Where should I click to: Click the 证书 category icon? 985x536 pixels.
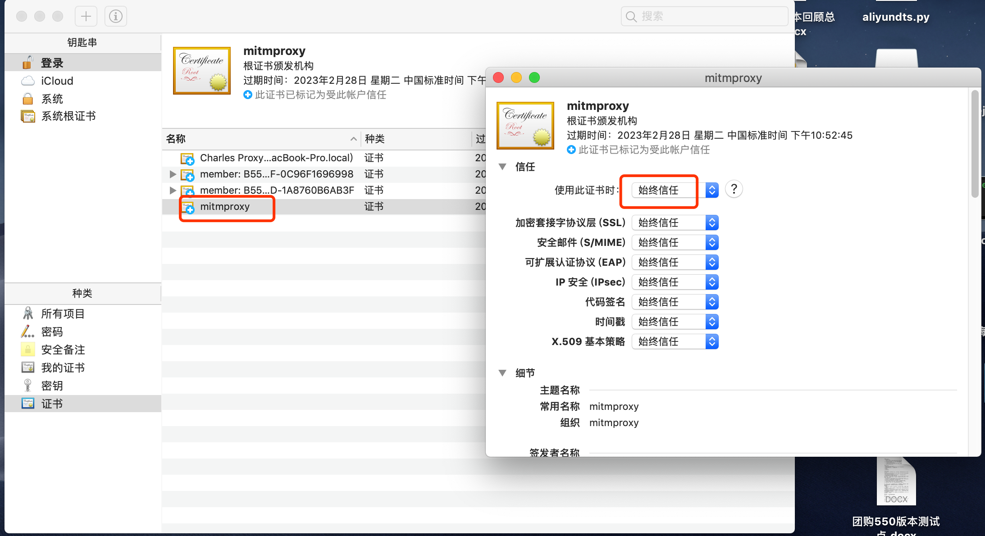[x=28, y=403]
